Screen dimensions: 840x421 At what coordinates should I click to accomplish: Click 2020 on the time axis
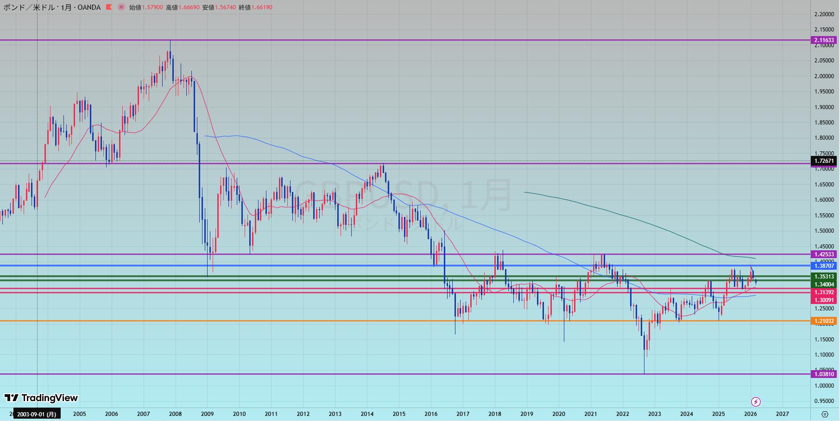pyautogui.click(x=558, y=414)
